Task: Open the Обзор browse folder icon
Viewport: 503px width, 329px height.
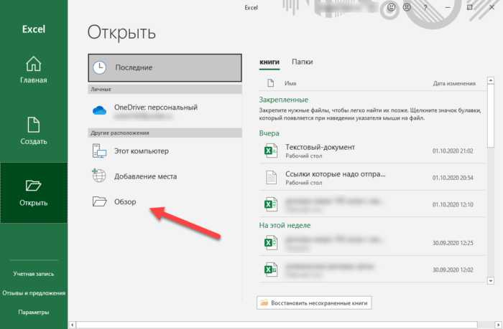Action: tap(99, 201)
